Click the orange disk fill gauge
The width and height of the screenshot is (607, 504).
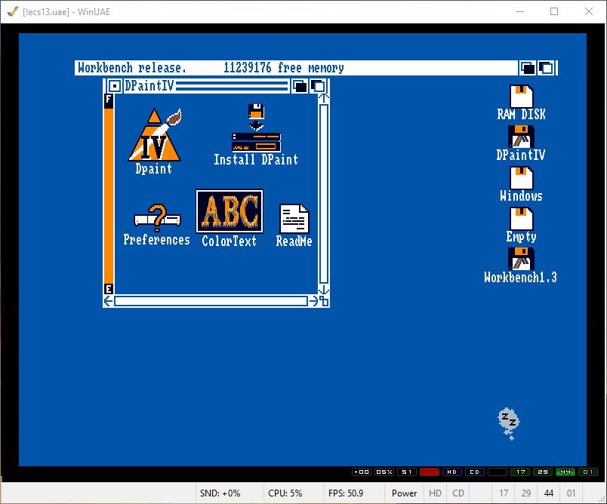click(109, 196)
